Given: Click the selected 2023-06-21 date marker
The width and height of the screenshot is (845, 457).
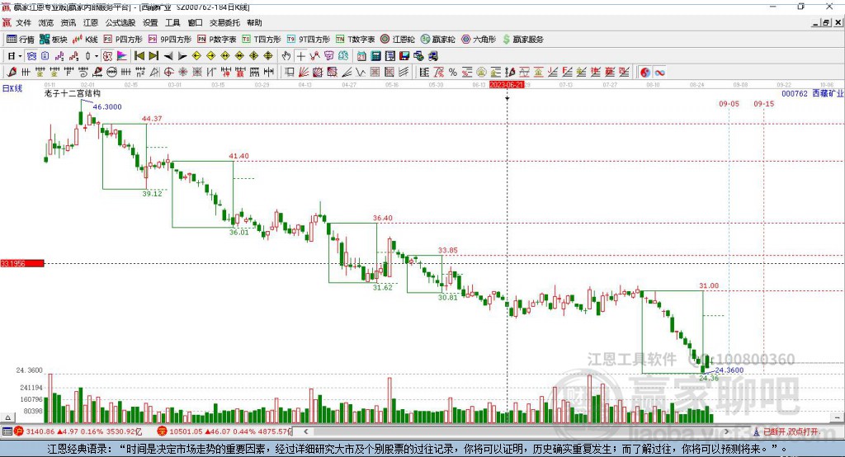Looking at the screenshot, I should point(507,85).
